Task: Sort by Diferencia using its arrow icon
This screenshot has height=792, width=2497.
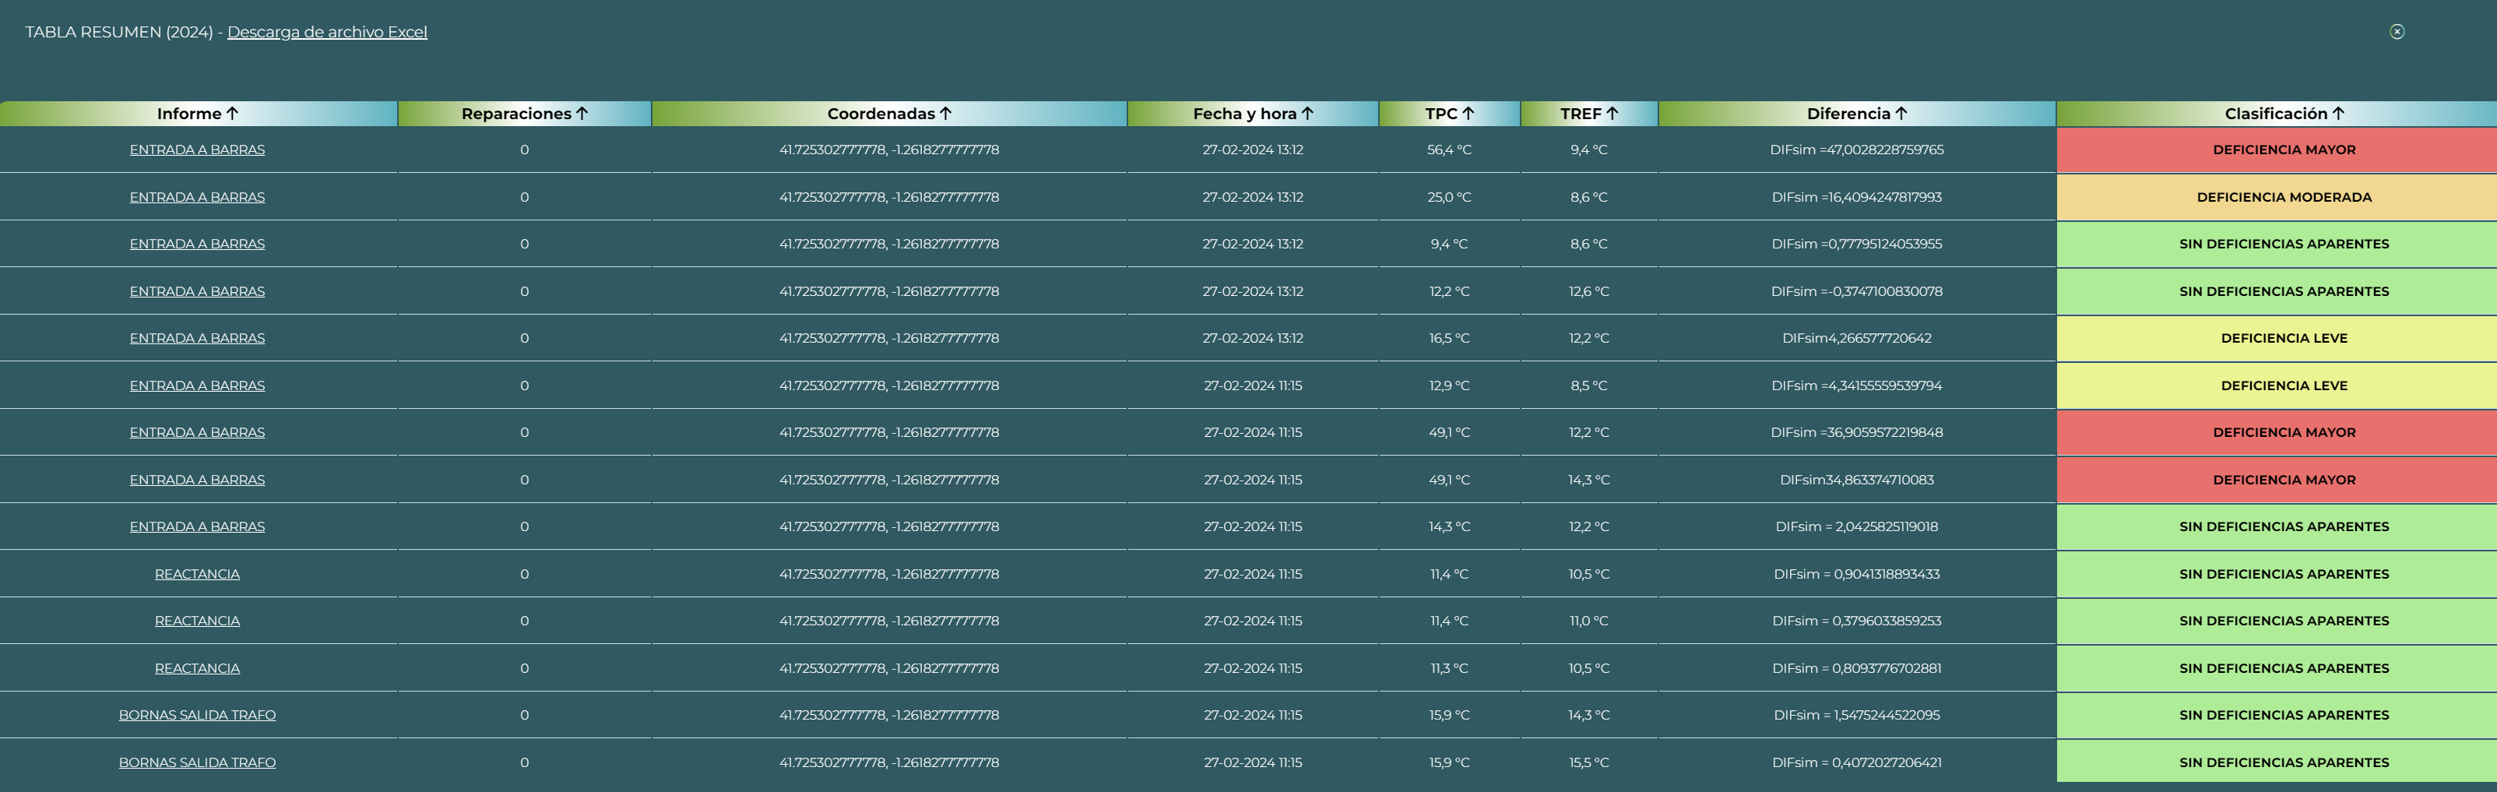Action: tap(1900, 114)
